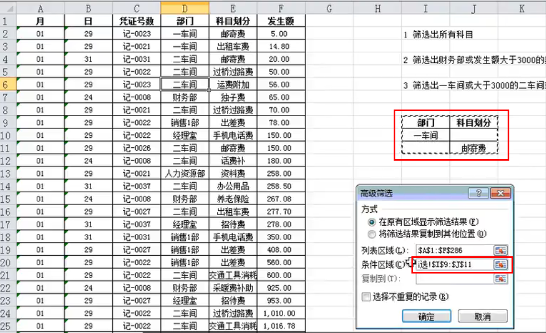Select 将筛选结果复制到其他位置 radio option
546x333 pixels.
click(x=372, y=234)
